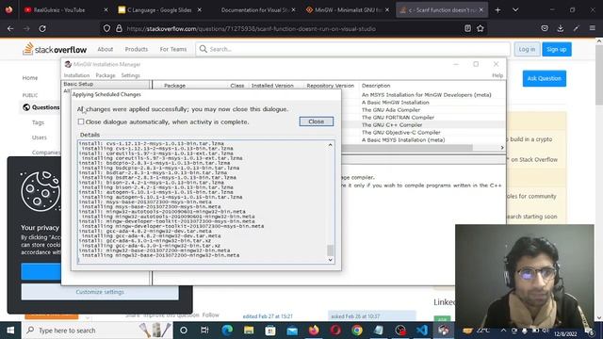This screenshot has height=339, width=603.
Task: Sort by the Repository Version column header
Action: [x=330, y=86]
